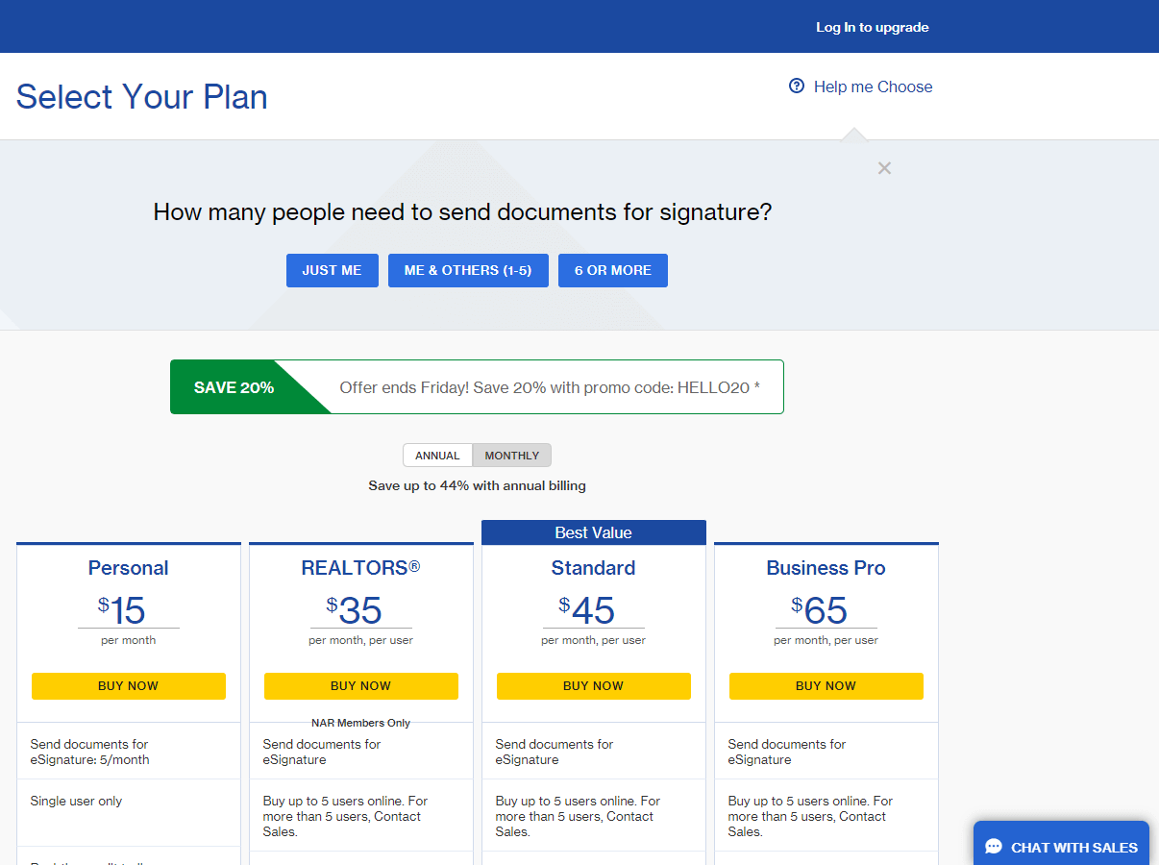
Task: Click the chat bubble icon in Chat with Sales
Action: [x=994, y=847]
